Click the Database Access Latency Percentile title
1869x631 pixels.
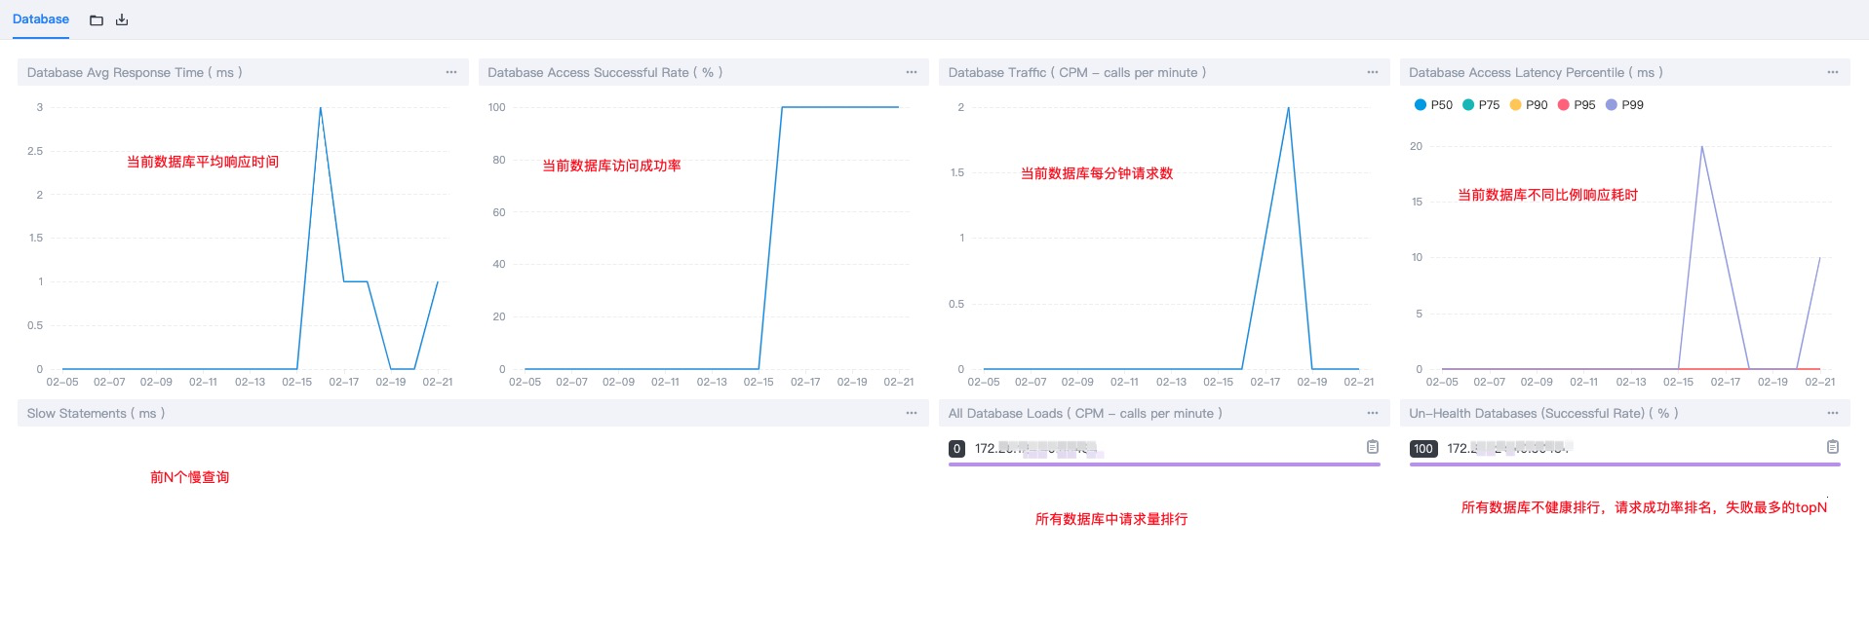(1536, 72)
